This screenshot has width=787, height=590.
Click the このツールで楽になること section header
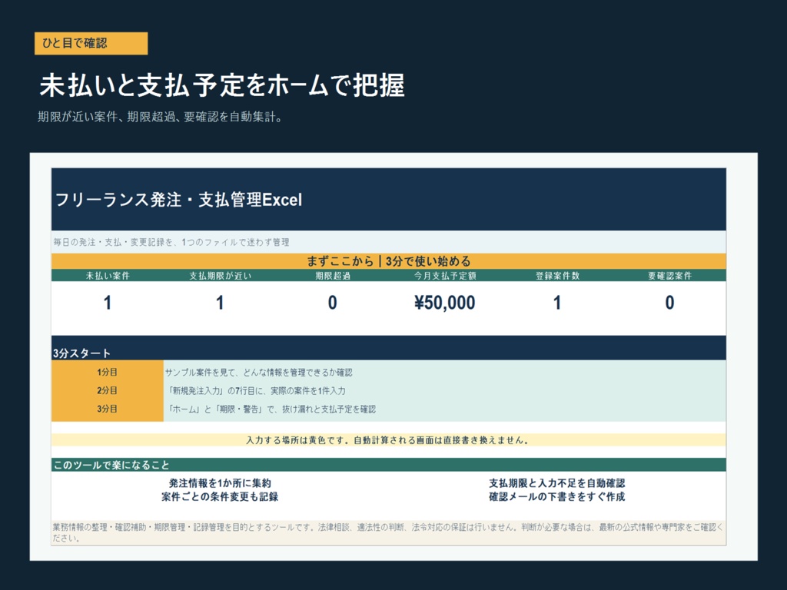pos(388,465)
